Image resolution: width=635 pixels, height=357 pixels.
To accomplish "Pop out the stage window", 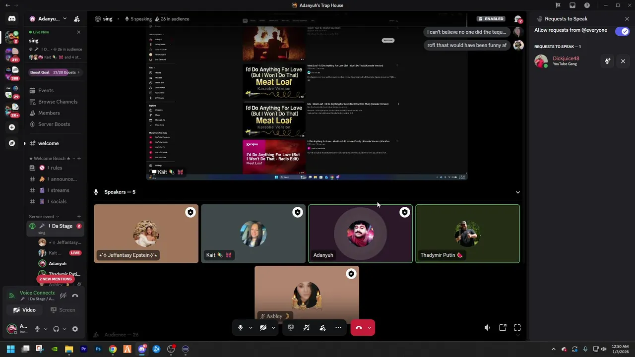I will pos(503,328).
